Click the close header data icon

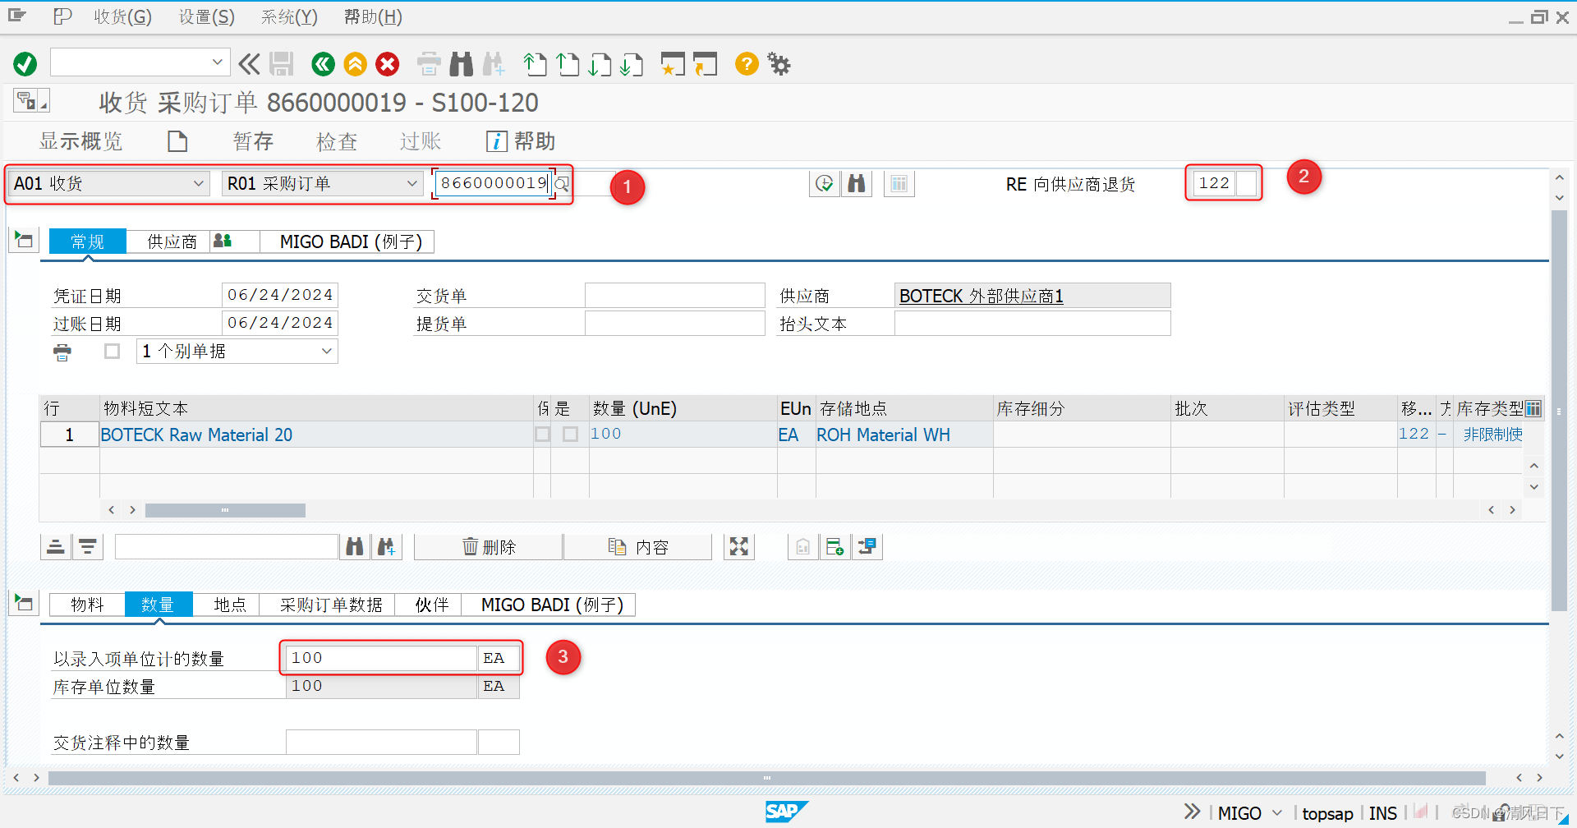pyautogui.click(x=24, y=241)
